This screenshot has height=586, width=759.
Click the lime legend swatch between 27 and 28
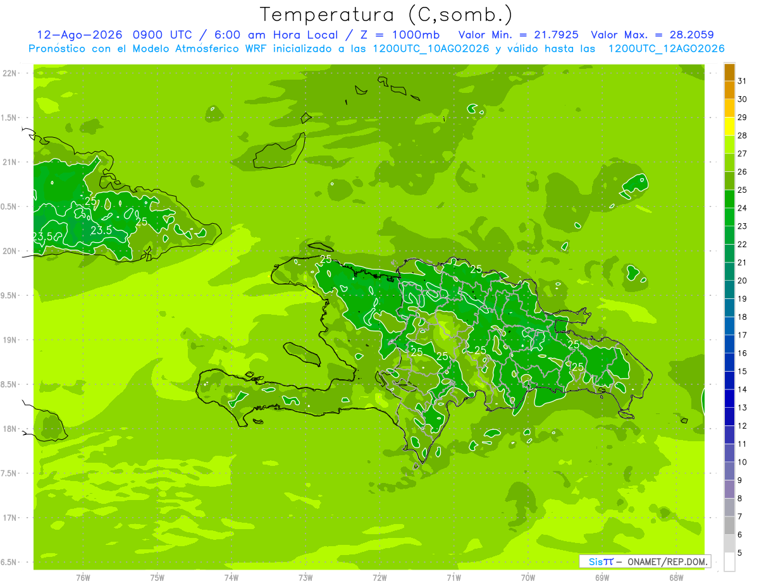(729, 145)
